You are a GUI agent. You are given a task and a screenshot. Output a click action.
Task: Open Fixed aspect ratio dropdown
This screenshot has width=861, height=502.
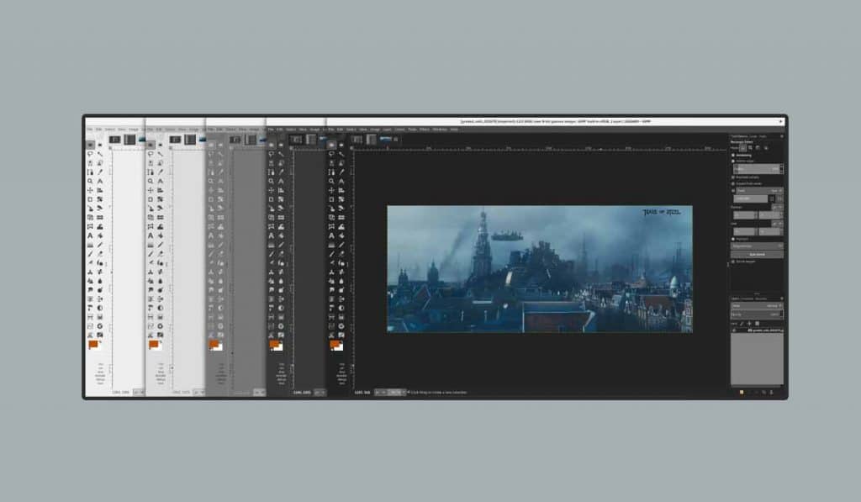(x=760, y=191)
